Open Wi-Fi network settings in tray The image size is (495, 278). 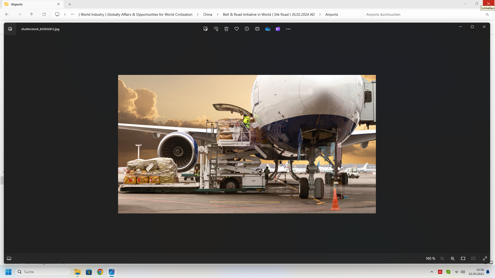point(457,272)
